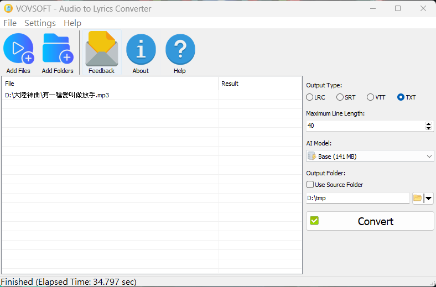Open the output folder history arrow dropdown
Viewport: 436px width, 287px height.
pyautogui.click(x=428, y=199)
